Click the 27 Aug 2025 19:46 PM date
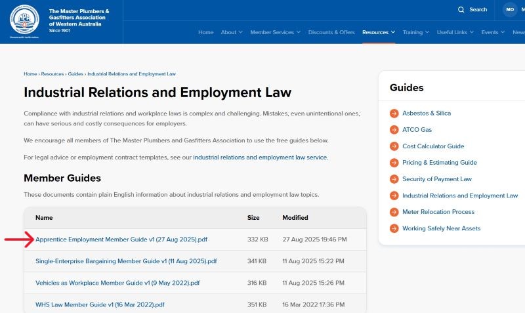Screen dimensions: 525x313 pyautogui.click(x=314, y=240)
